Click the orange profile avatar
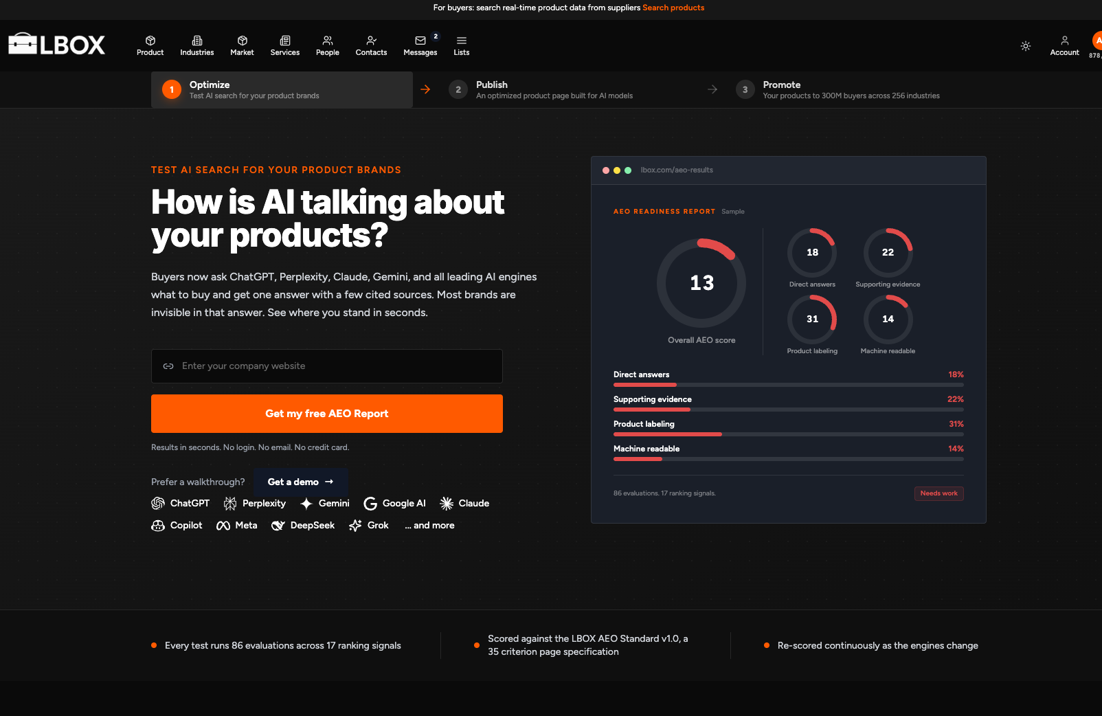 1098,41
